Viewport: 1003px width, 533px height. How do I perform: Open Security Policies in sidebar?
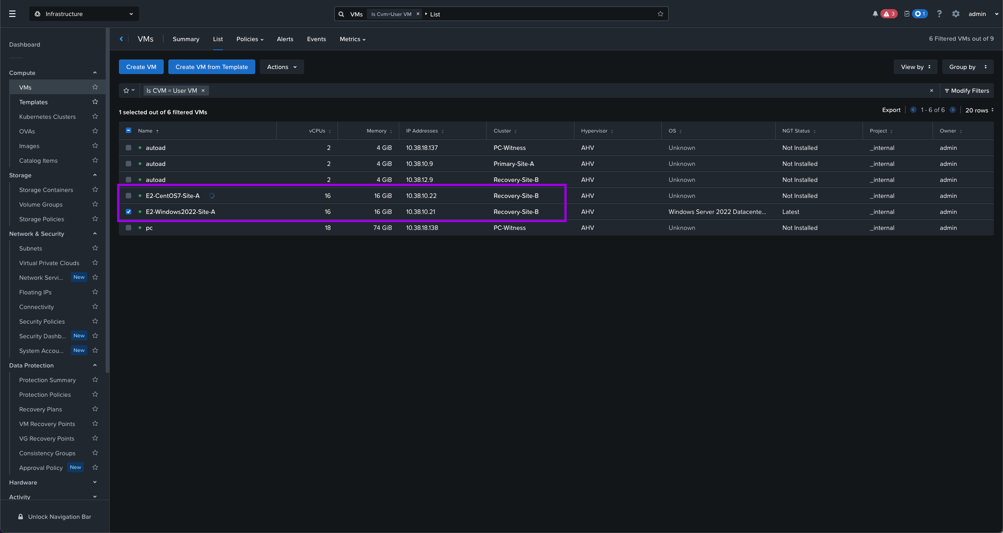click(42, 321)
